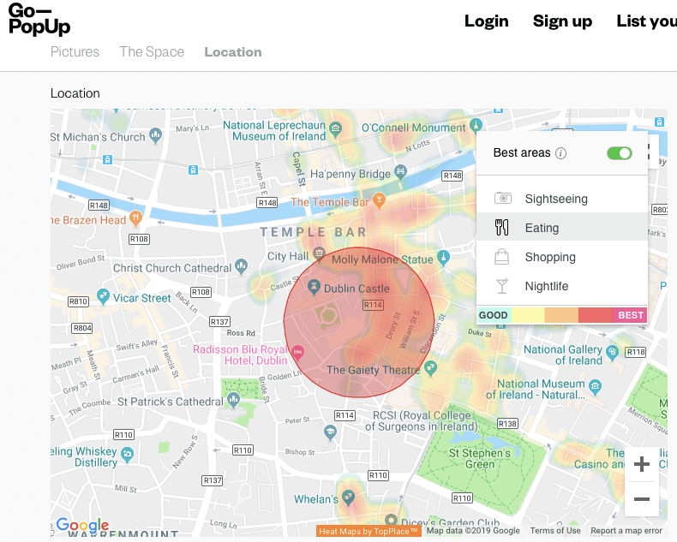Click the Go-PopUp logo
Viewport: 677px width, 542px height.
tap(39, 20)
